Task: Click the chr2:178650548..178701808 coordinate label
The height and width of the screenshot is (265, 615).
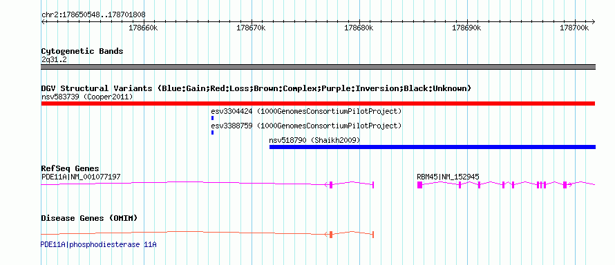Action: [93, 14]
